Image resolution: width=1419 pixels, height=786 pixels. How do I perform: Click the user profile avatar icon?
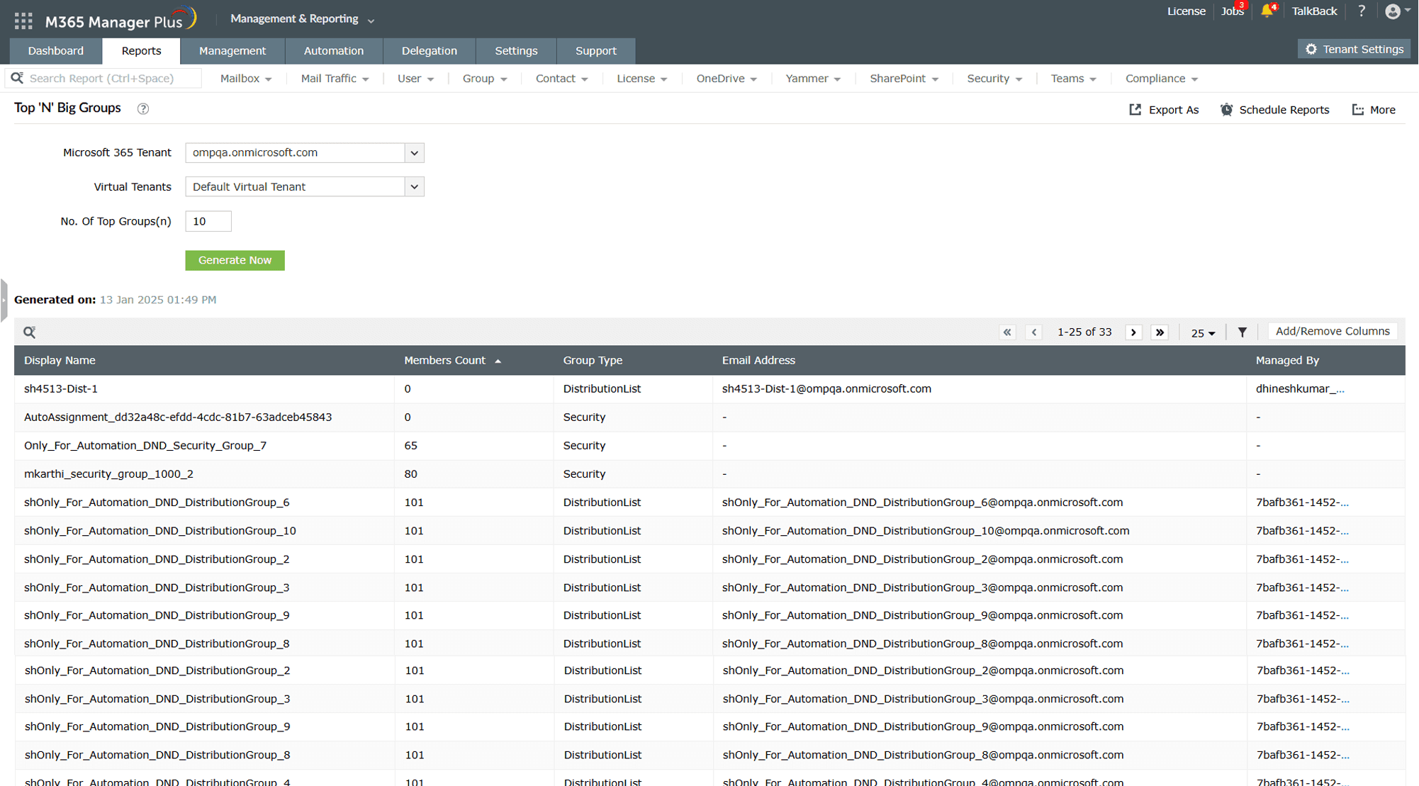click(x=1392, y=11)
